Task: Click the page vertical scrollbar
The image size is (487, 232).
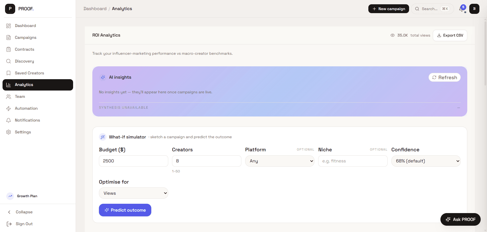Action: click(485, 53)
